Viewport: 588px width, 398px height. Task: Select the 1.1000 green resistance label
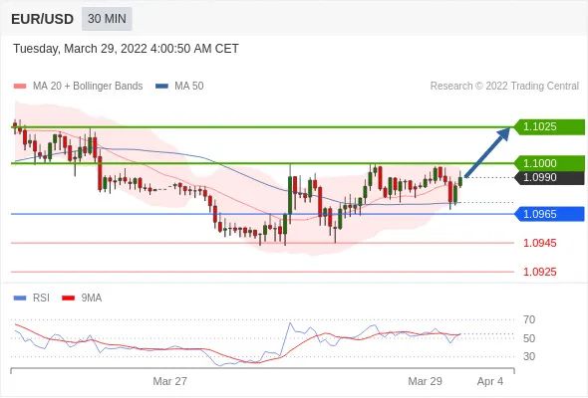[x=549, y=163]
